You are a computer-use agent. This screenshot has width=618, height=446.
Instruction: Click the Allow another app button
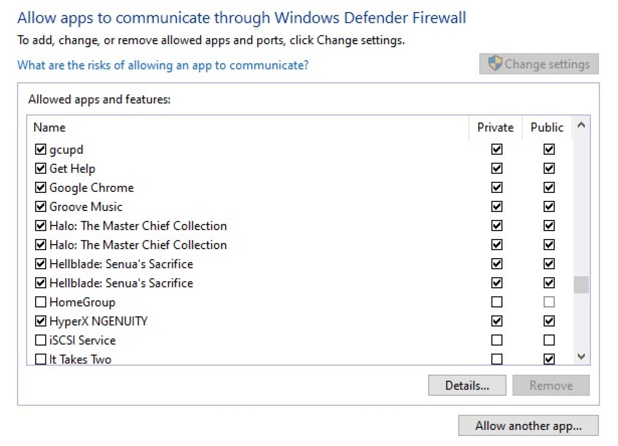528,425
